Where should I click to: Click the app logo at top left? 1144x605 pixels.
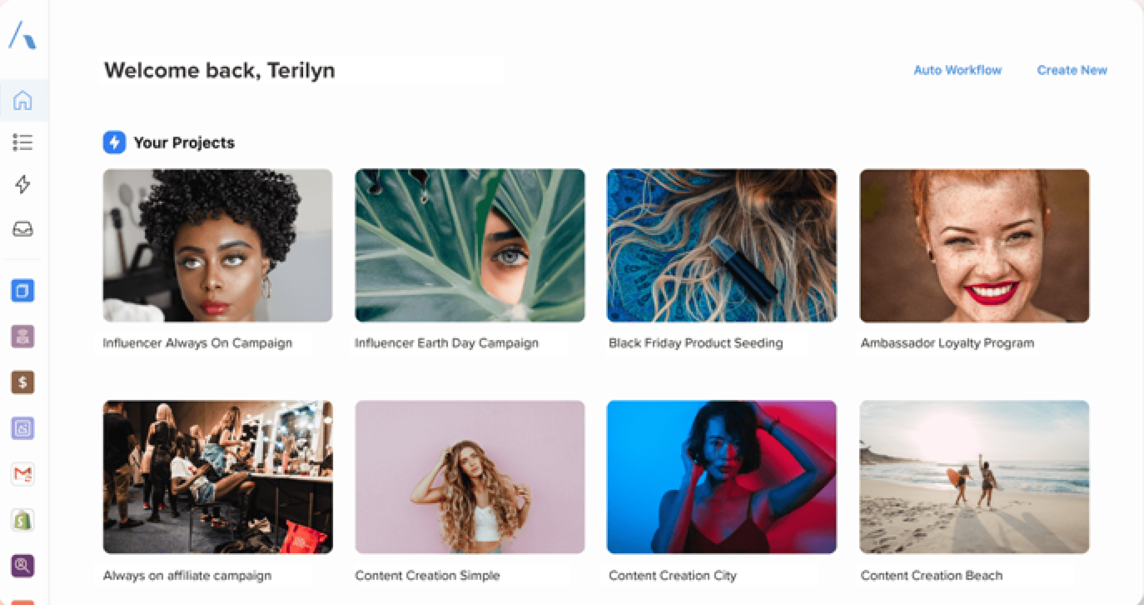tap(23, 35)
